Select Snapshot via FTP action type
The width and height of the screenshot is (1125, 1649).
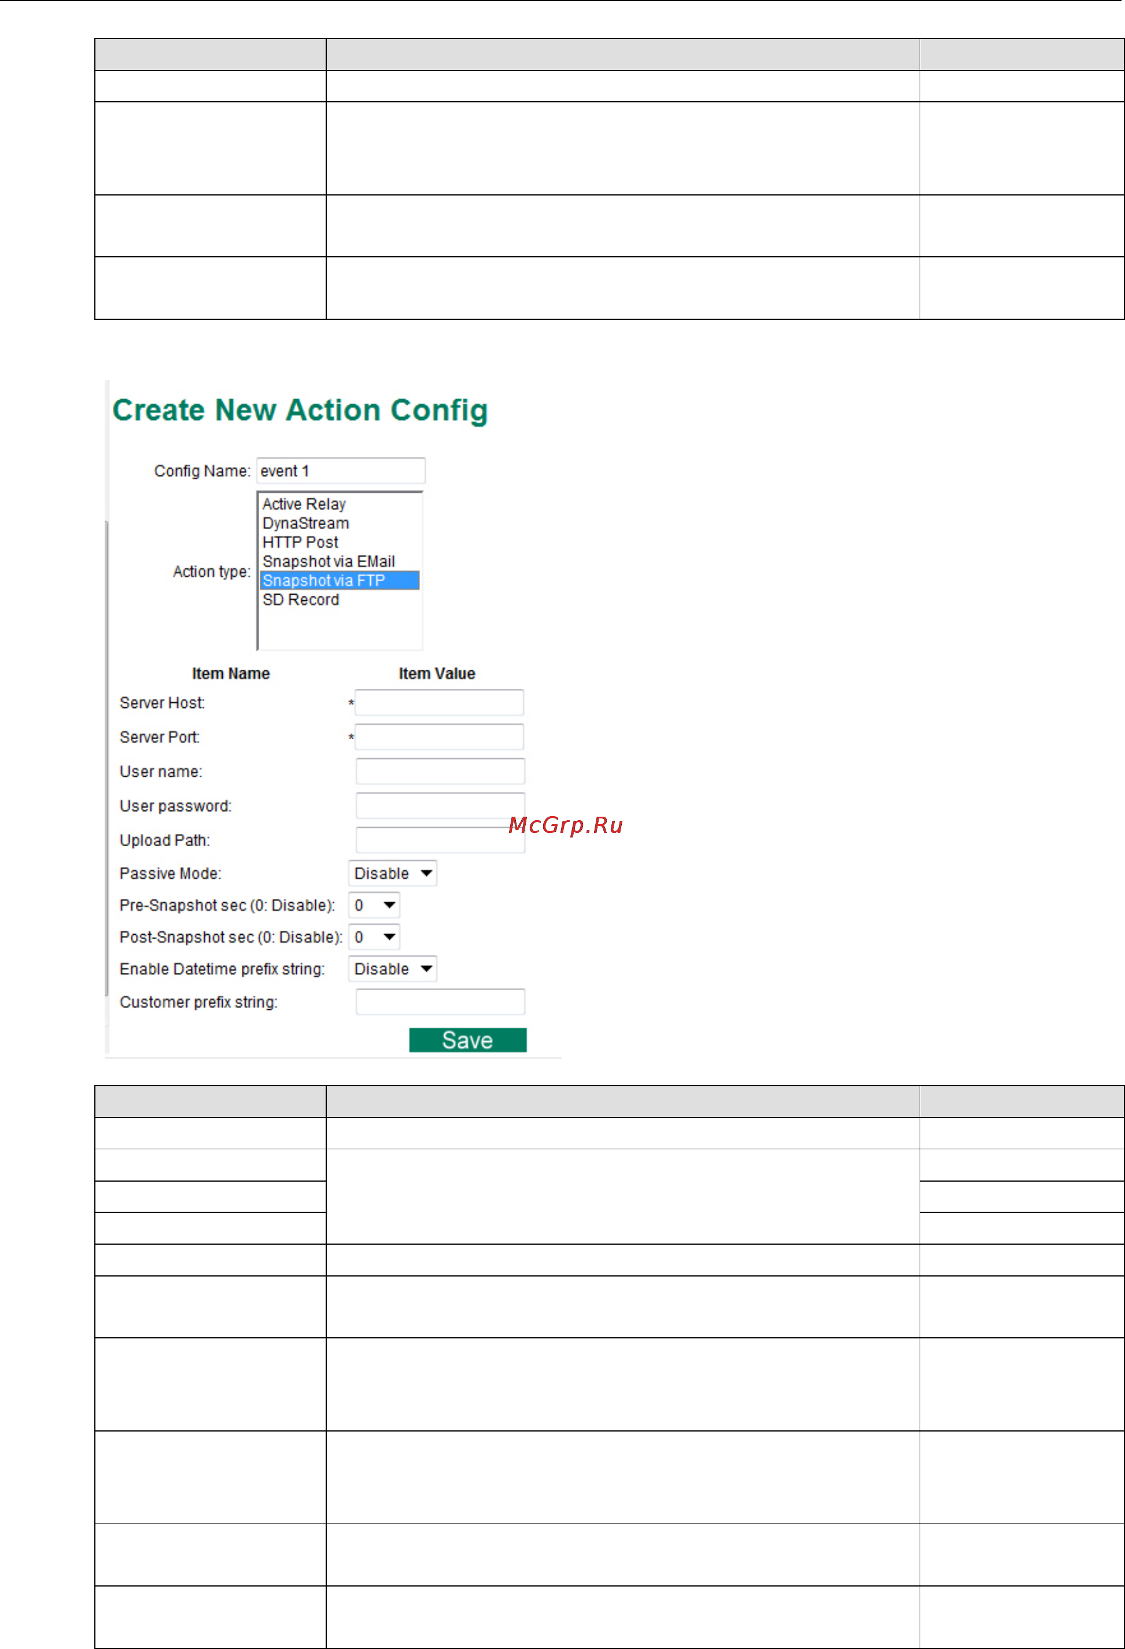(x=340, y=580)
